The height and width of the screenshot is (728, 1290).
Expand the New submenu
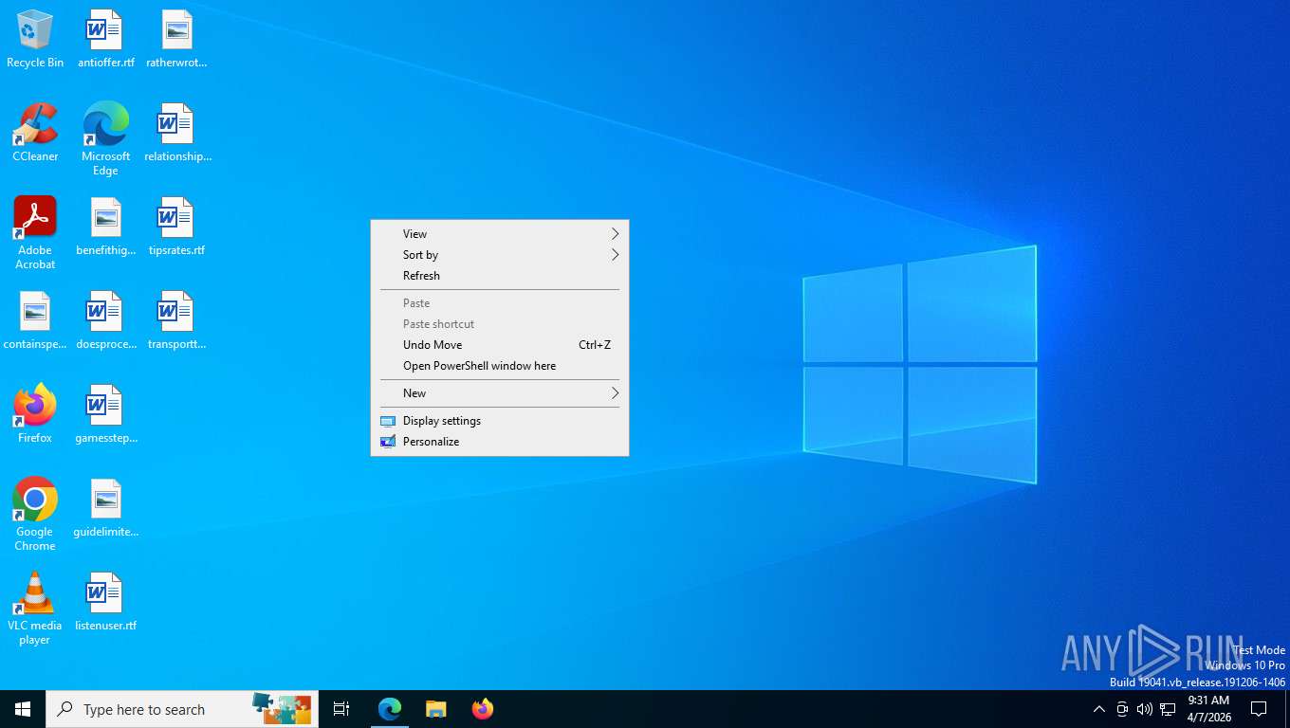(x=499, y=393)
